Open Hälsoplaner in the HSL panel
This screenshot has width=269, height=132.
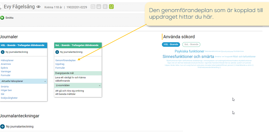[x=7, y=60]
